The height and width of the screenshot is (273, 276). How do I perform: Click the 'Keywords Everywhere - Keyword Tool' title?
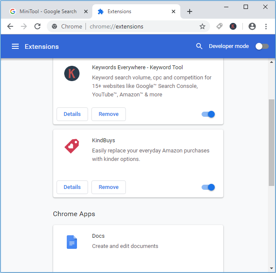(137, 67)
